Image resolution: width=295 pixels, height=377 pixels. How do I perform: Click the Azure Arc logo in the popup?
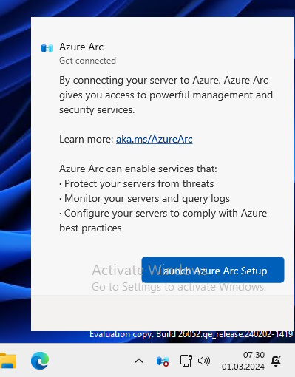tap(47, 48)
